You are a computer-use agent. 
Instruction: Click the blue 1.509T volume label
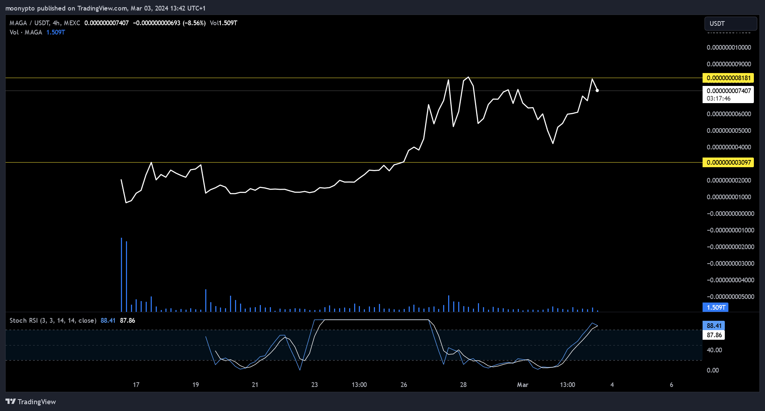(715, 307)
